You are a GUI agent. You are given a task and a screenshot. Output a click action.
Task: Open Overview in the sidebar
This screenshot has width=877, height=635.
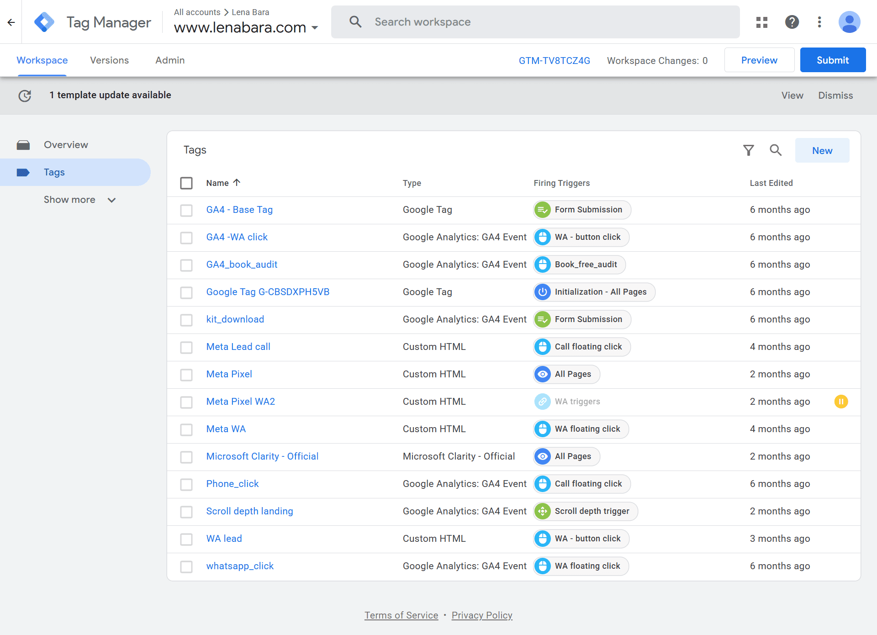[x=66, y=145]
